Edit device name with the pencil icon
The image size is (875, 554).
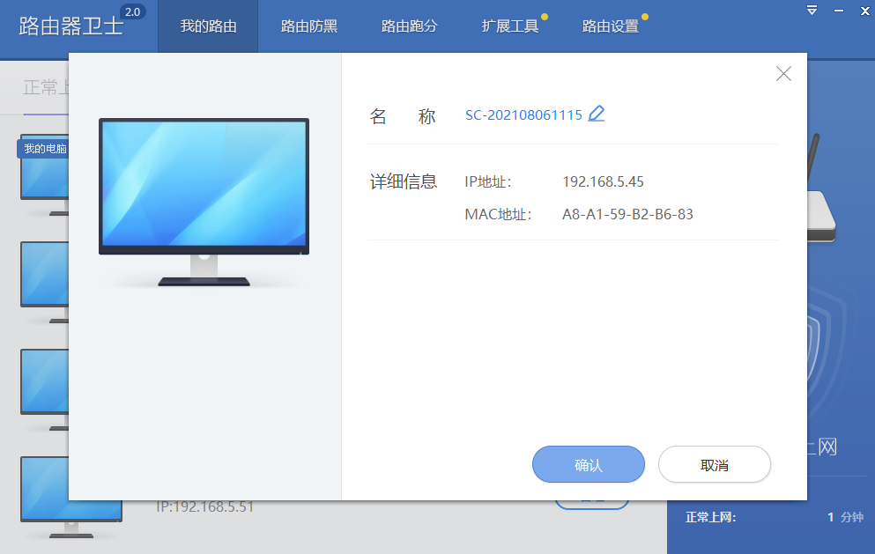pos(596,114)
